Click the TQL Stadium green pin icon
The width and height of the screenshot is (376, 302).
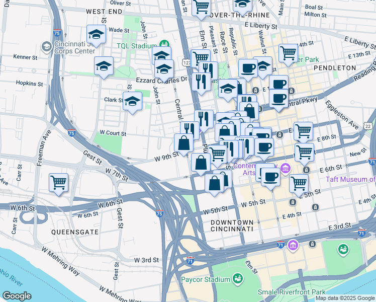pos(164,44)
